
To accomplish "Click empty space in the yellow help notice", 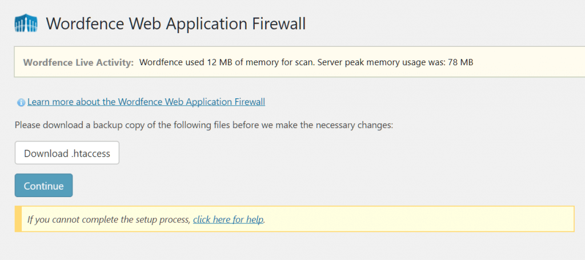I will (x=417, y=219).
